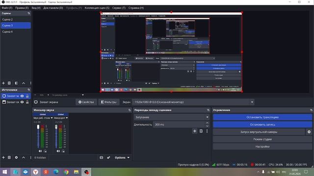Click 'Запуск виртуальной камеры' button
The height and width of the screenshot is (176, 314).
tap(259, 132)
